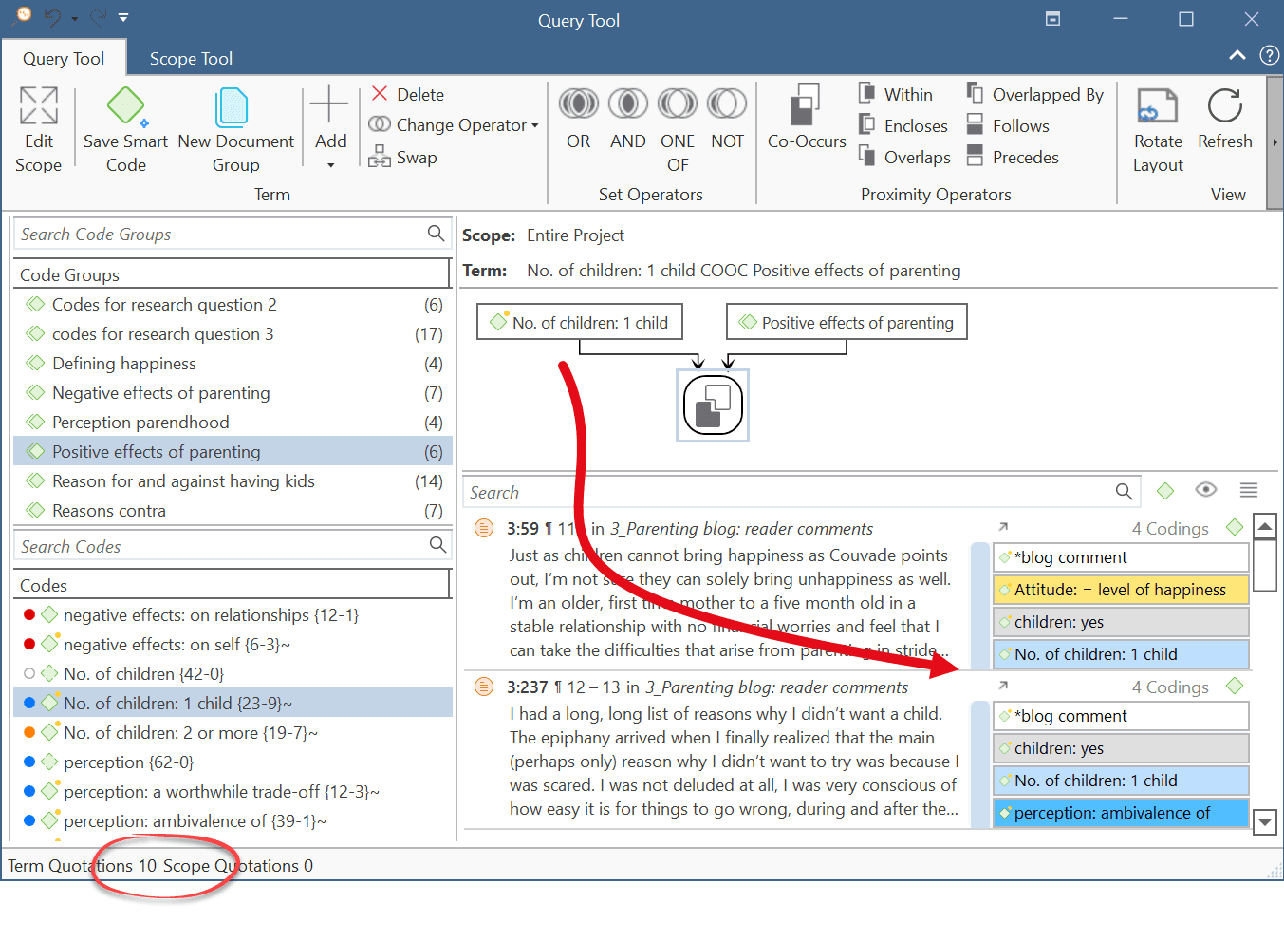
Task: Click the ribbon display options icon in title bar
Action: coord(1052,18)
